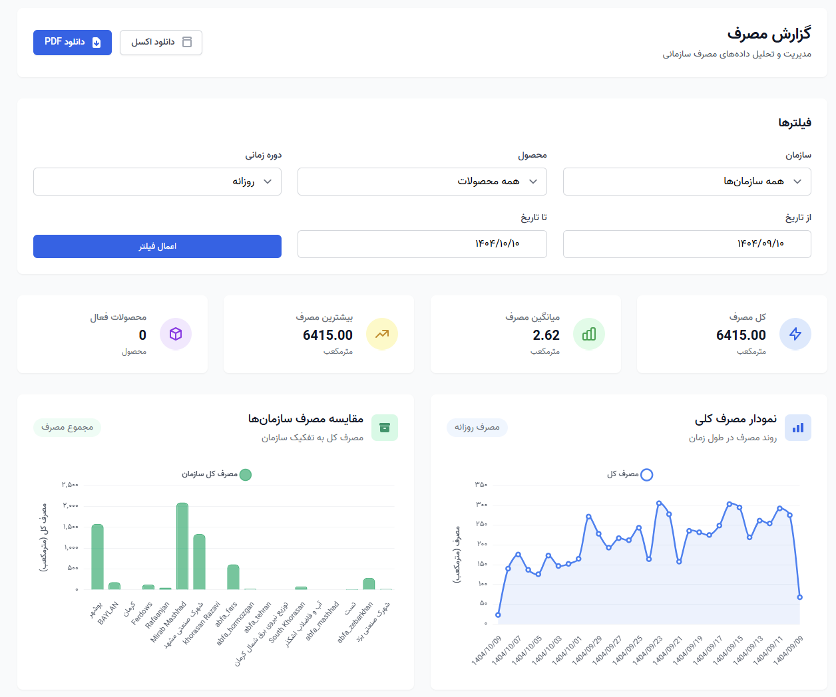
Task: Click the مجموع مصرف badge
Action: [67, 427]
